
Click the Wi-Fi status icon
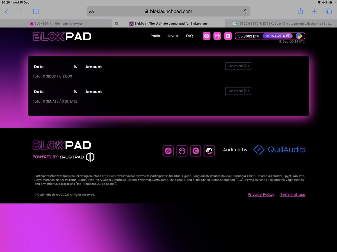click(x=319, y=2)
